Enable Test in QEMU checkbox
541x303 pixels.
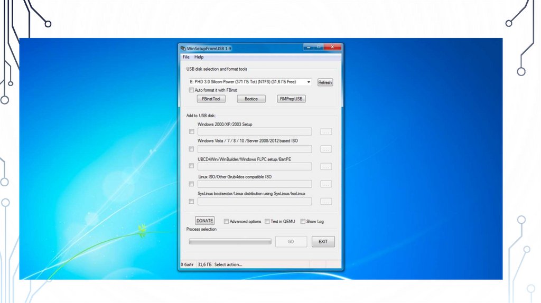coord(267,221)
